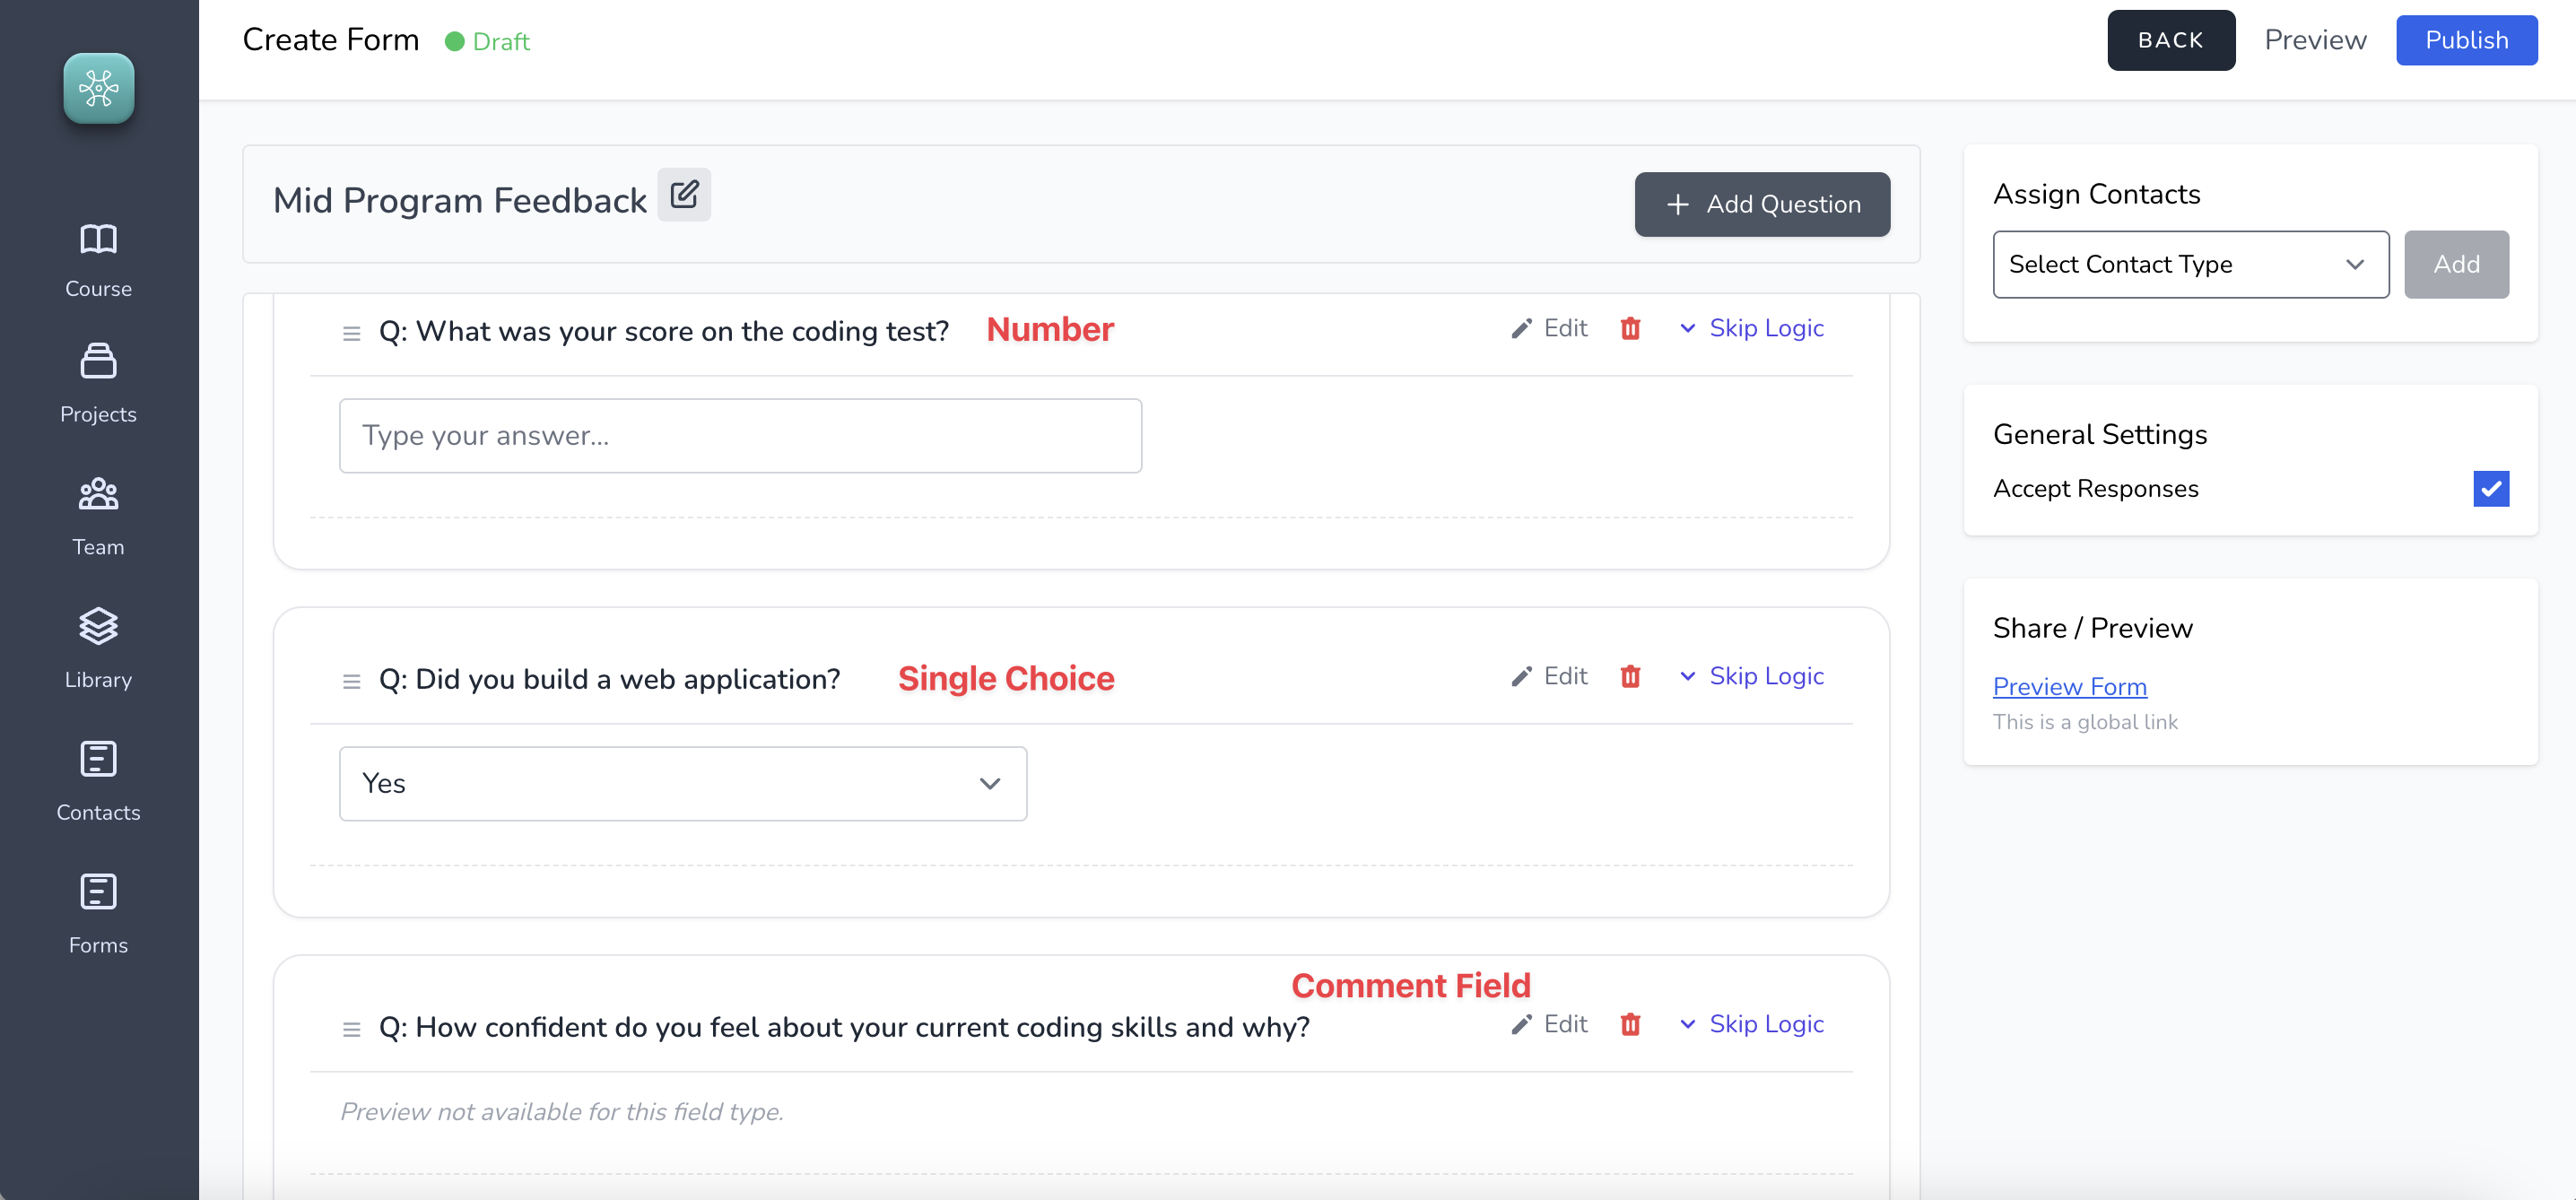Open the Course section
This screenshot has width=2576, height=1200.
click(x=98, y=260)
